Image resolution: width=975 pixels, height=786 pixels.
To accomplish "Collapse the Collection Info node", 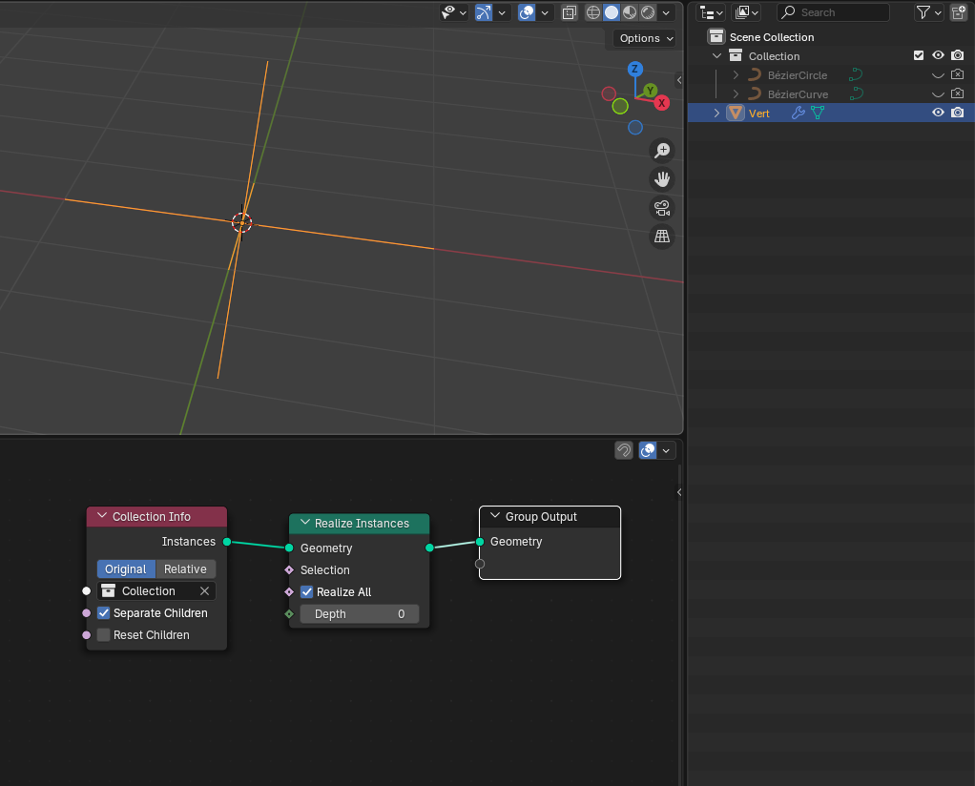I will point(102,516).
